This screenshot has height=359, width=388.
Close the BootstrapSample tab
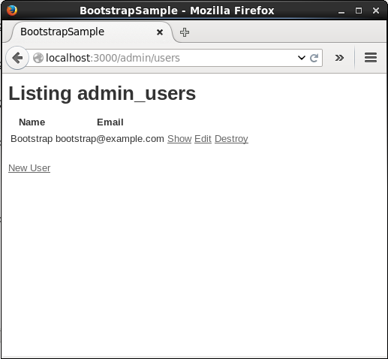coord(160,32)
